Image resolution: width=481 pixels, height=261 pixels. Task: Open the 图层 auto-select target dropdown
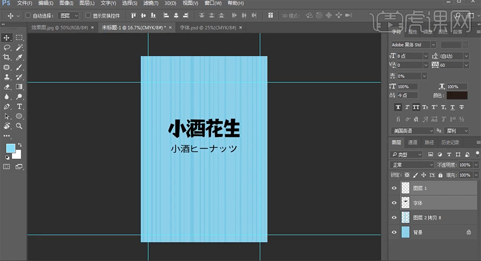(69, 16)
